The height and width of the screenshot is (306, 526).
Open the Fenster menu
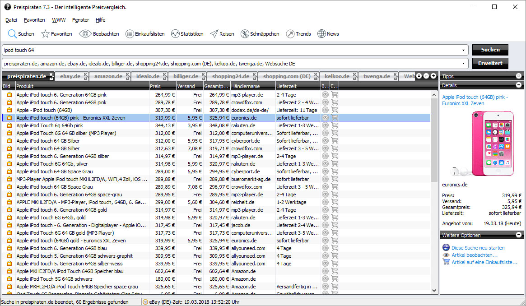pos(80,20)
